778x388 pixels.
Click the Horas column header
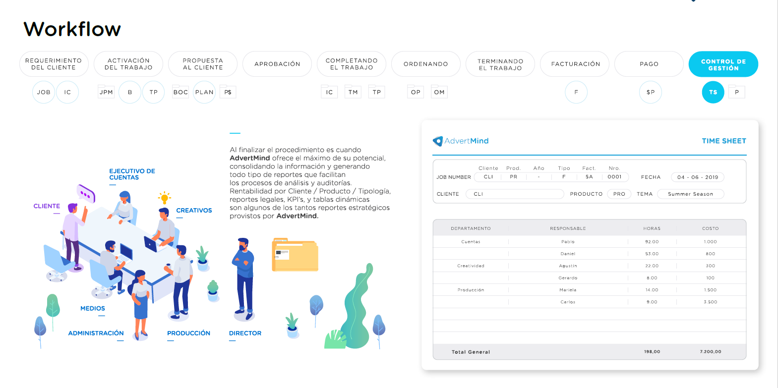652,228
